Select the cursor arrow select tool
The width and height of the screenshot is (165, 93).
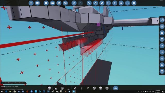tap(89, 3)
